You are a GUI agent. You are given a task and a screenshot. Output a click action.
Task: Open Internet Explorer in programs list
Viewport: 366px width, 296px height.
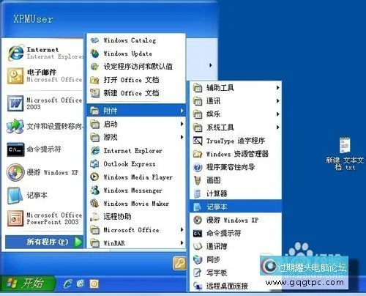(x=136, y=151)
